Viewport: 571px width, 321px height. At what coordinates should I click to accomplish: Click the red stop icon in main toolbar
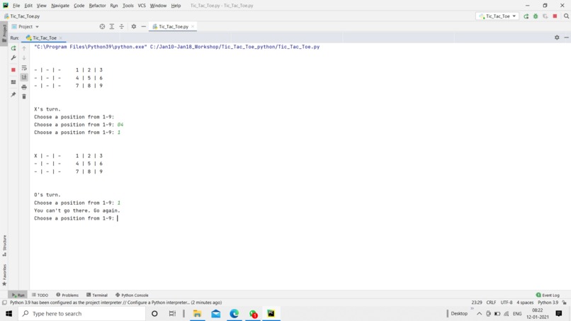(x=555, y=16)
